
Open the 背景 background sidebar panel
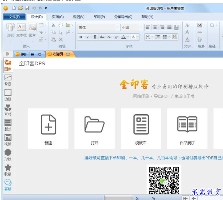point(8,80)
